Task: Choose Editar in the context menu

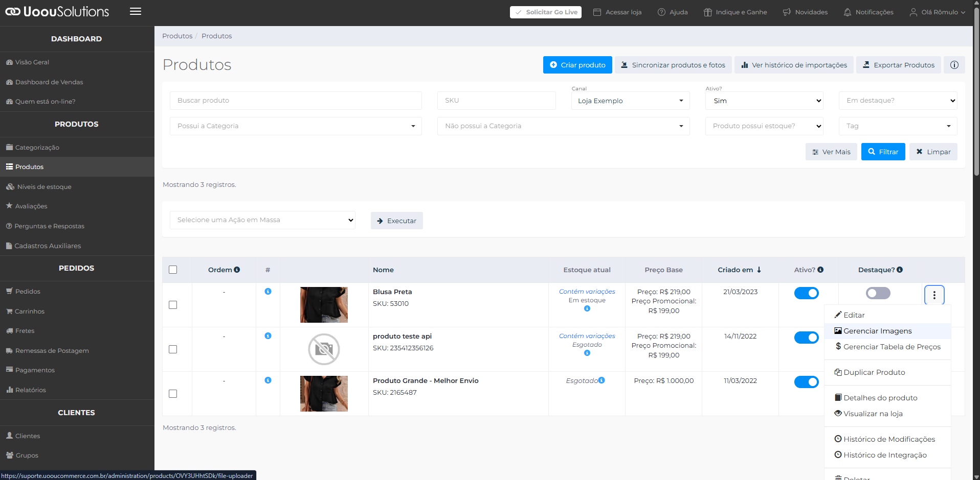Action: point(887,315)
